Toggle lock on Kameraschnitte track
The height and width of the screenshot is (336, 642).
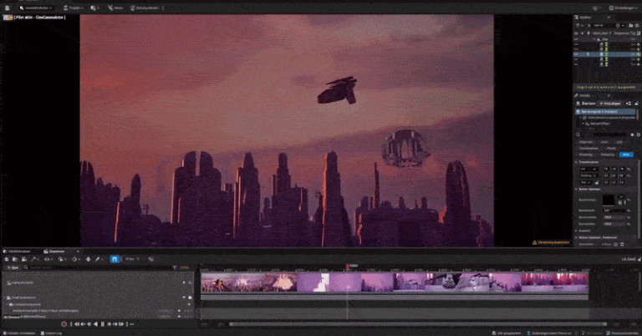click(191, 283)
